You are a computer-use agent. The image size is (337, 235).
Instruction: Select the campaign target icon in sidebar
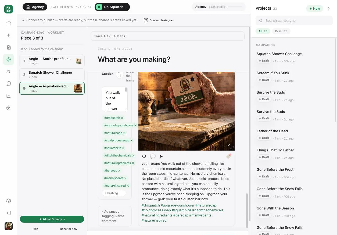9,59
